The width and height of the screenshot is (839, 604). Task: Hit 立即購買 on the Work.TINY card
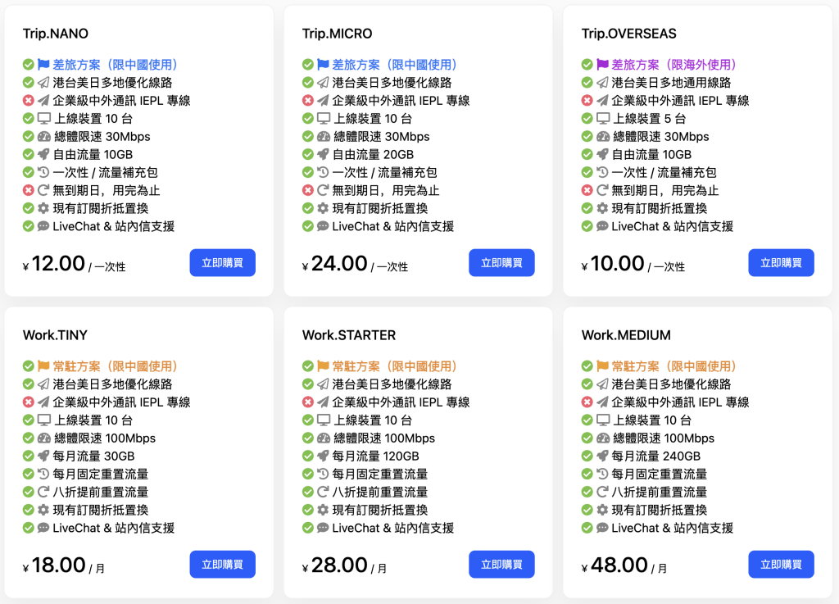pyautogui.click(x=222, y=565)
